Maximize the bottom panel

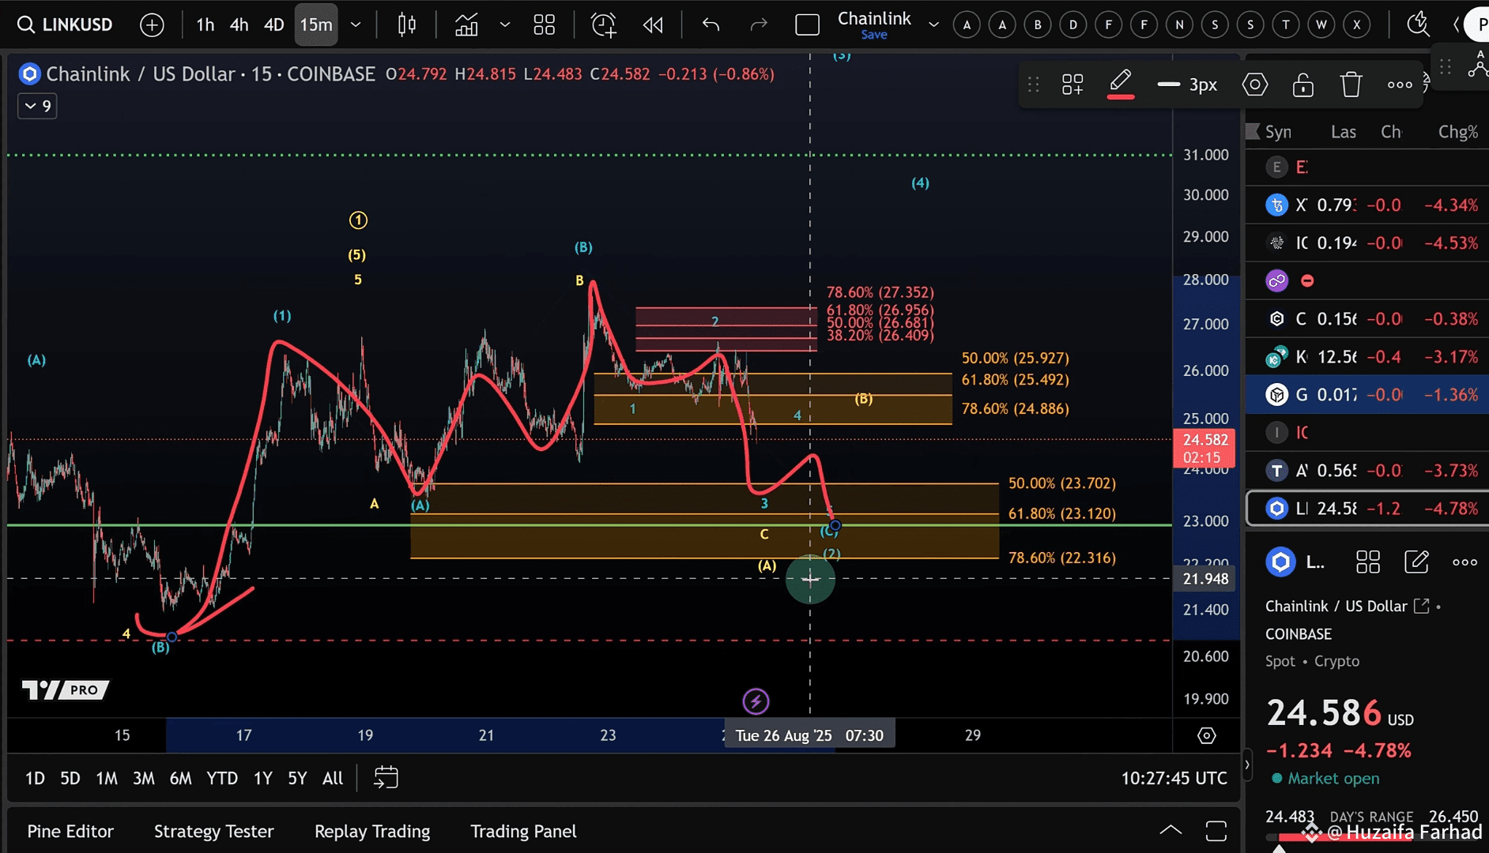[x=1216, y=831]
